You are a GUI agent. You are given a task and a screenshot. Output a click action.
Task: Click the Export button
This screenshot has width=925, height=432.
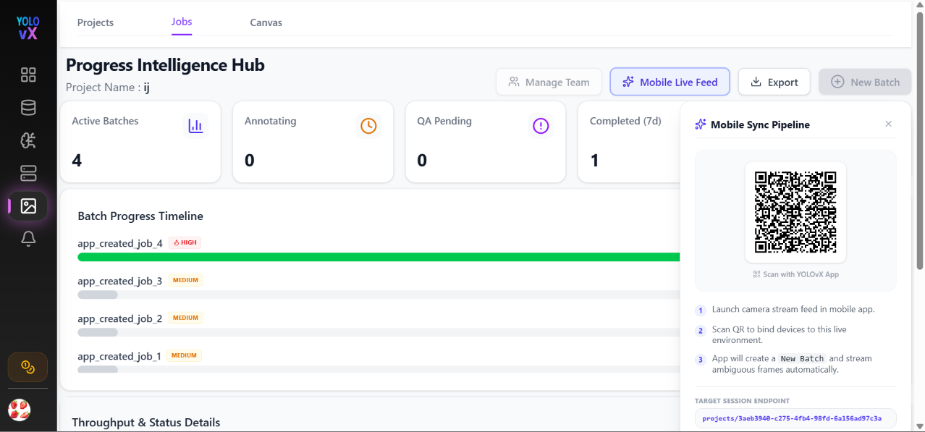coord(774,82)
